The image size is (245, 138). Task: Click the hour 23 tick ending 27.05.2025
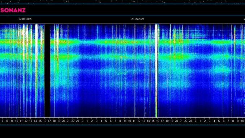78,121
